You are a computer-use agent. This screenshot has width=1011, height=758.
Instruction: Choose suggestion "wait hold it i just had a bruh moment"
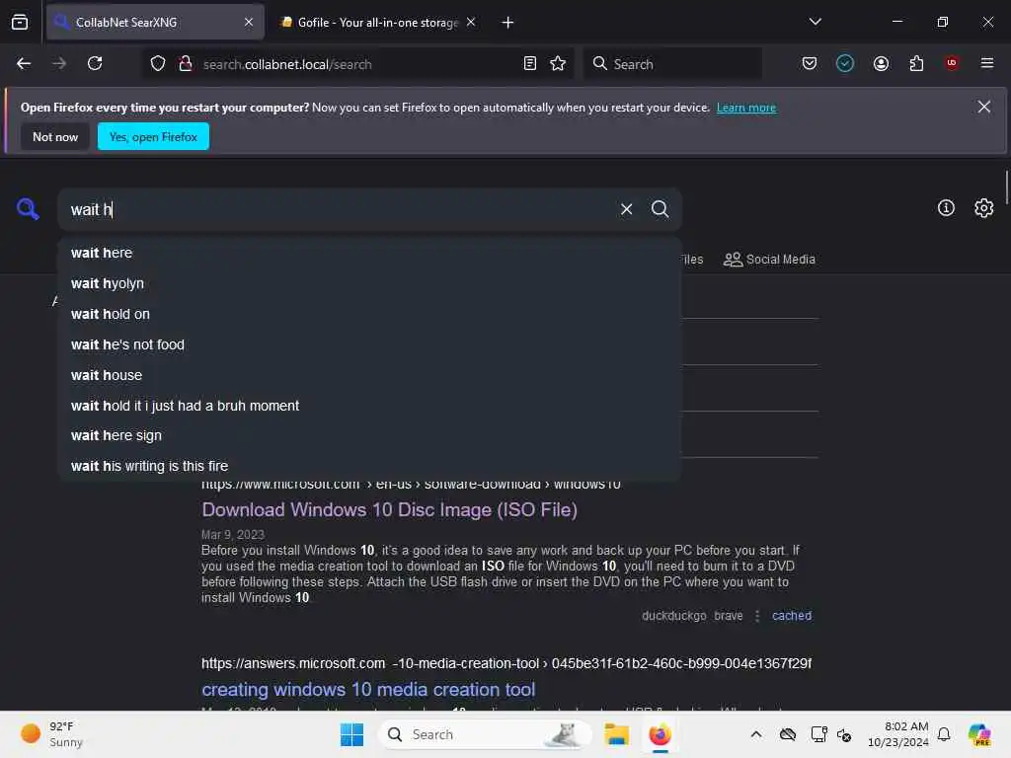369,406
